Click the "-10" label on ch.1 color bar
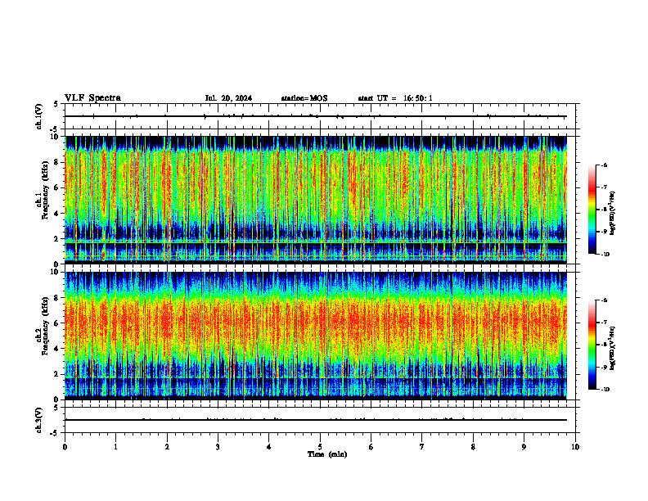Image resolution: width=648 pixels, height=501 pixels. tap(605, 255)
